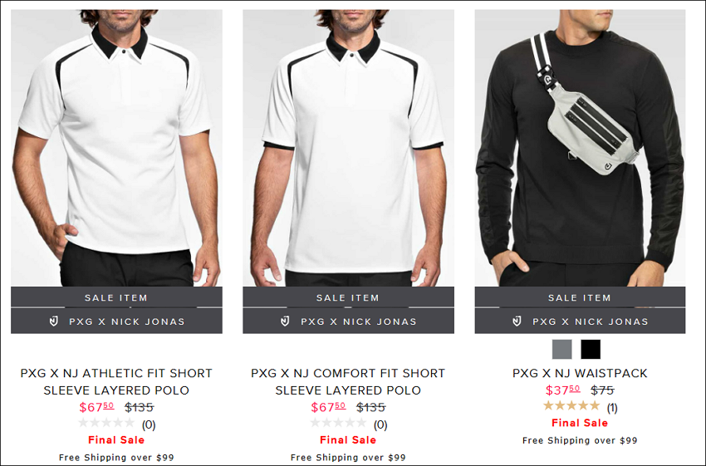
Task: Click review count (1) for waistpack
Action: [612, 408]
